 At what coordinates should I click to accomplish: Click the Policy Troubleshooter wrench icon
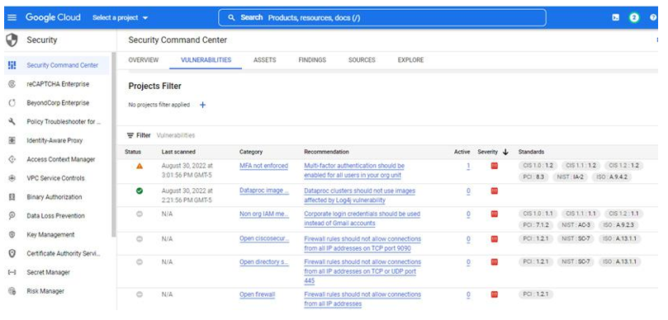(12, 122)
